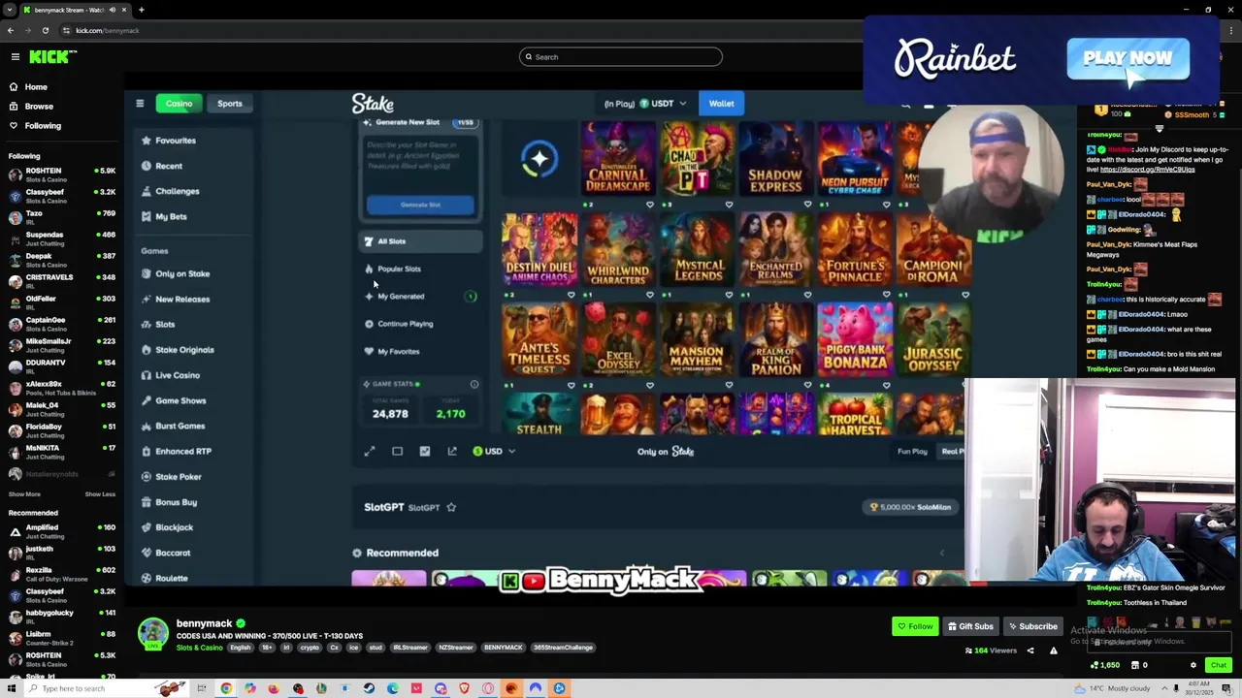Mute the bennymack browser tab
Viewport: 1242px width, 698px height.
113,10
